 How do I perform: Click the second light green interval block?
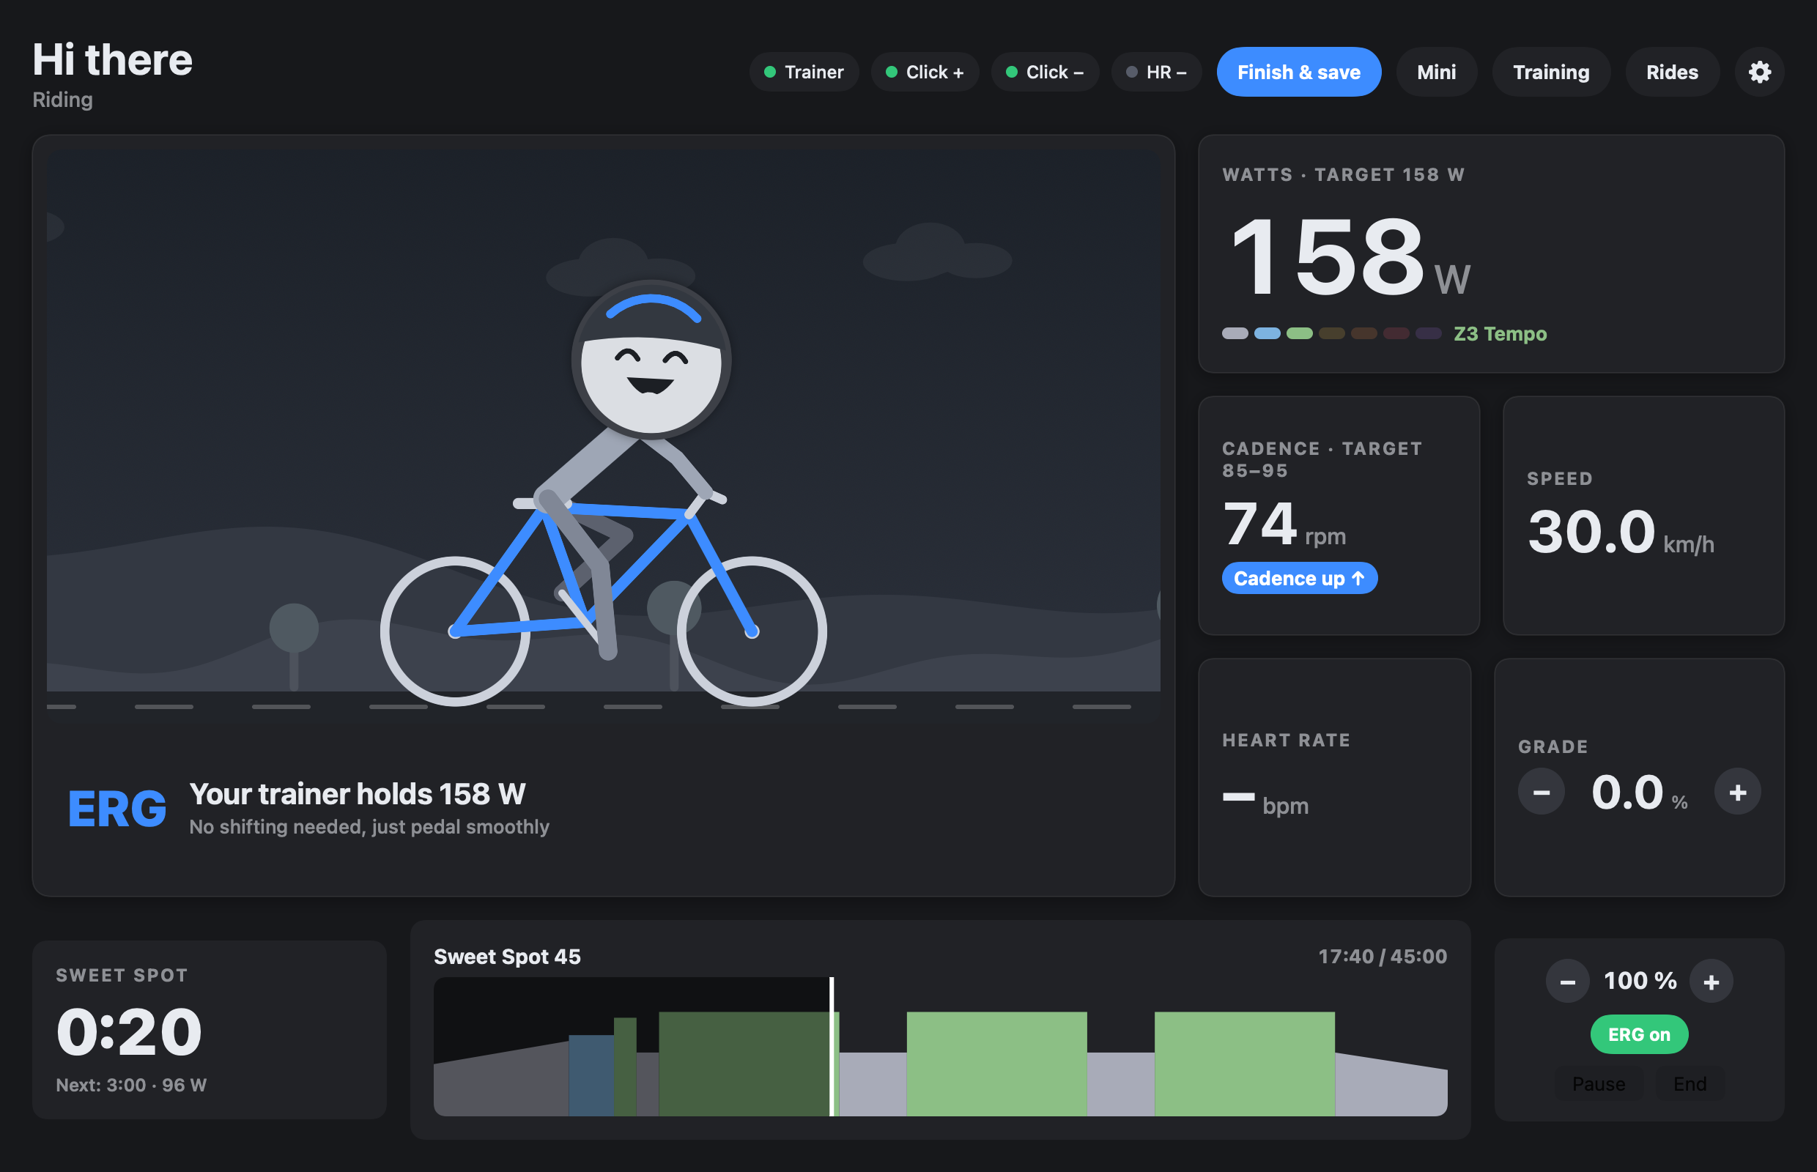(996, 1064)
